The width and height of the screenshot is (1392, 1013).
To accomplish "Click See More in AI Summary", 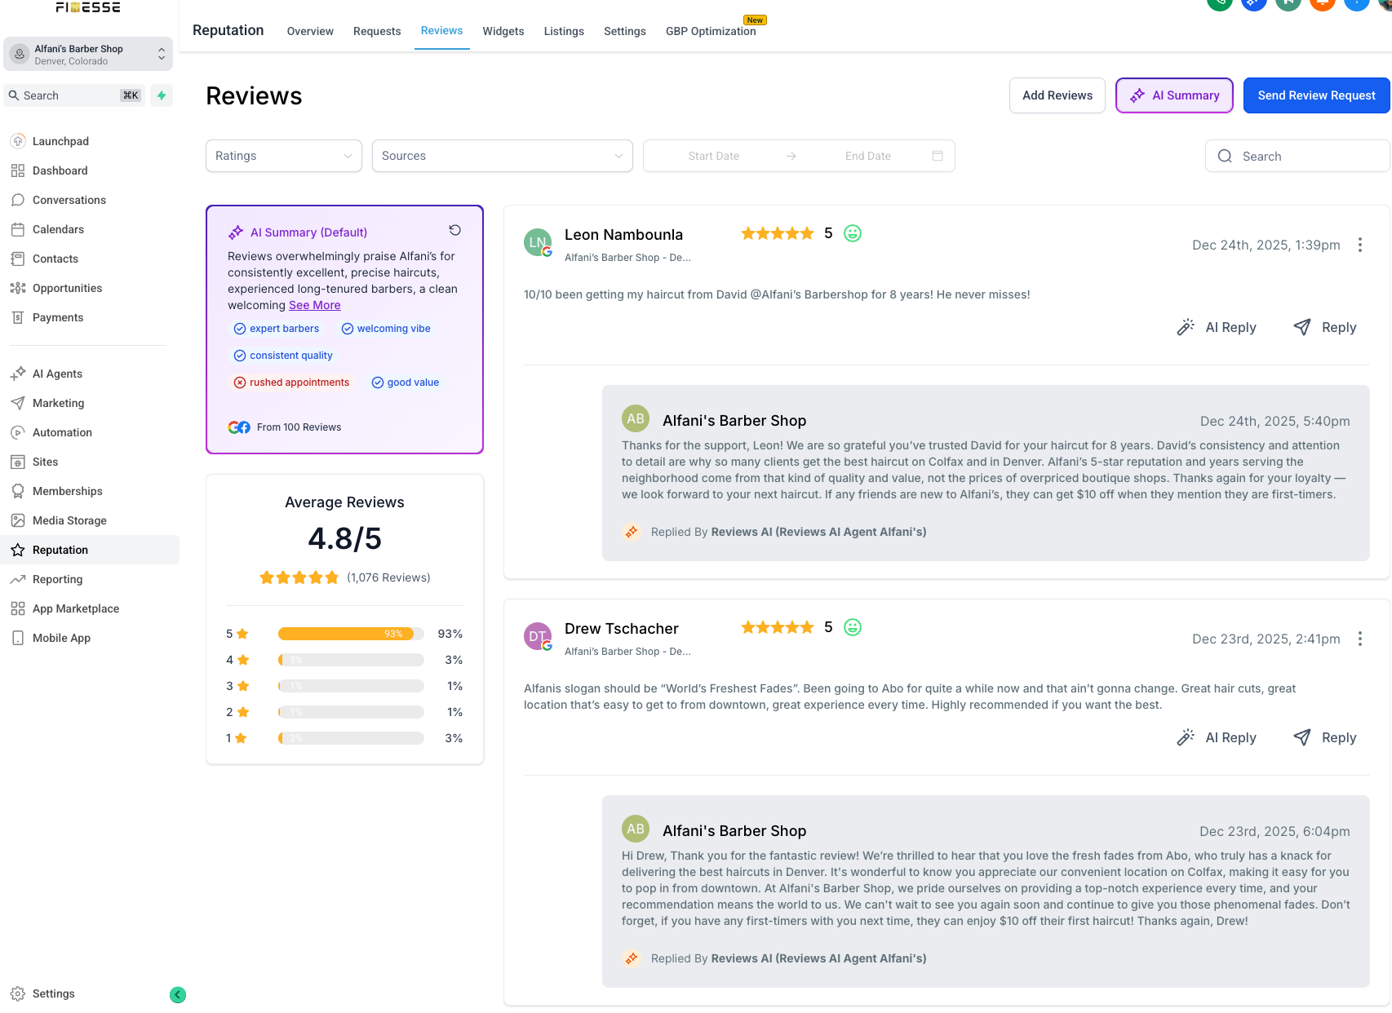I will 315,305.
